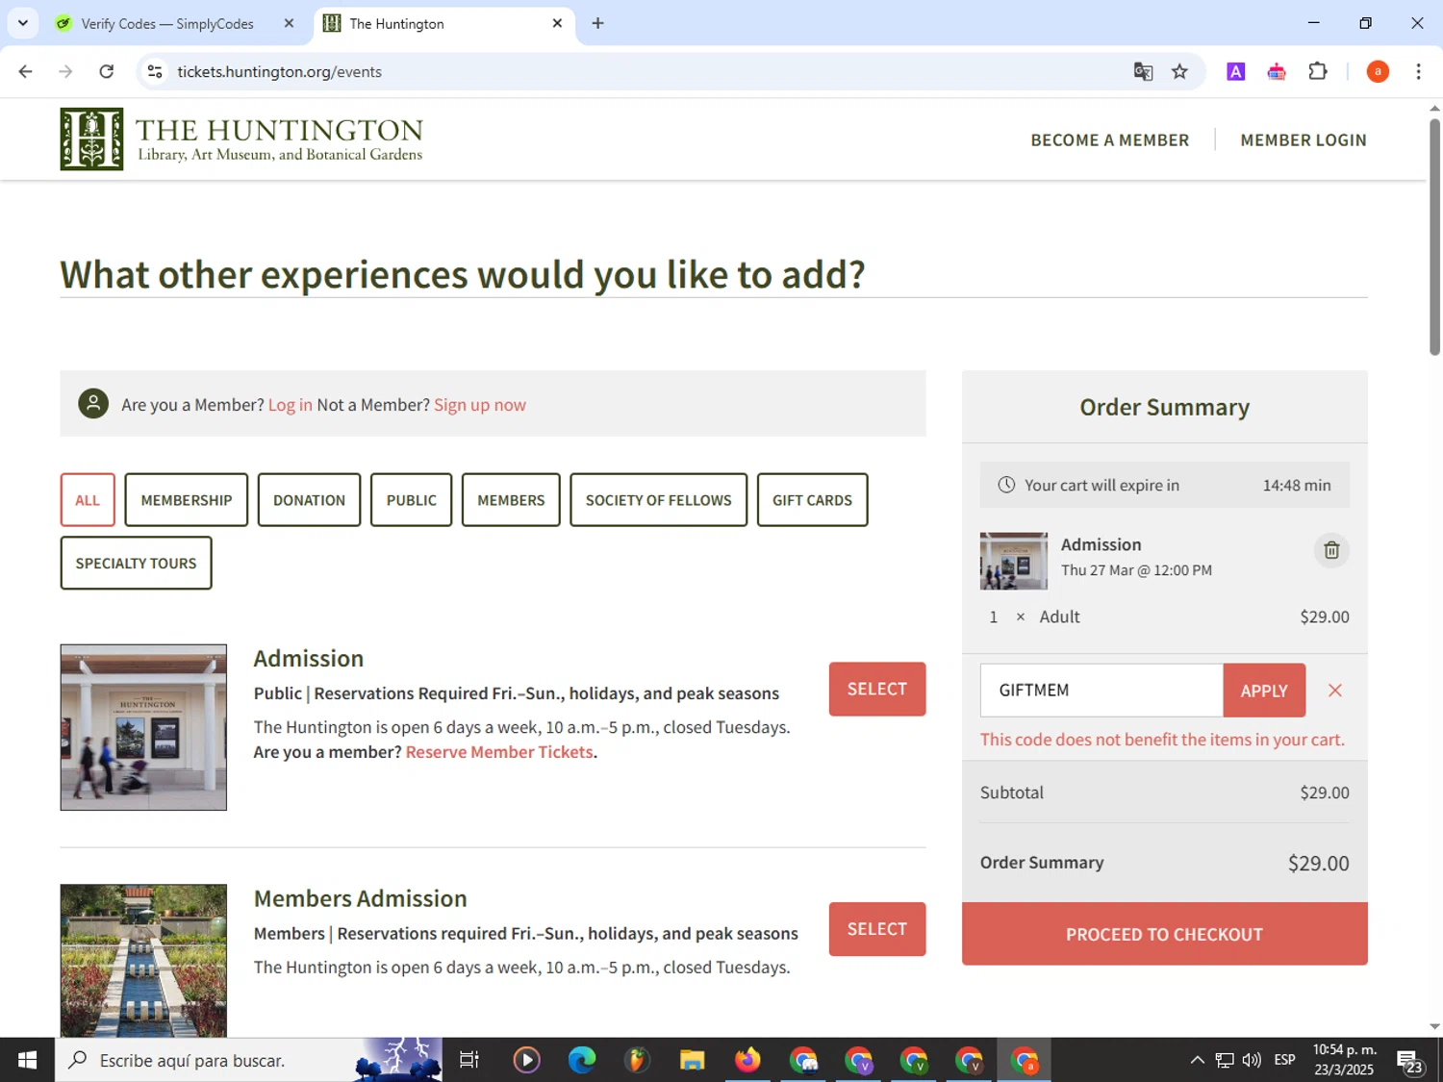Viewport: 1443px width, 1082px height.
Task: Filter by SPECIALTY TOURS
Action: click(136, 563)
